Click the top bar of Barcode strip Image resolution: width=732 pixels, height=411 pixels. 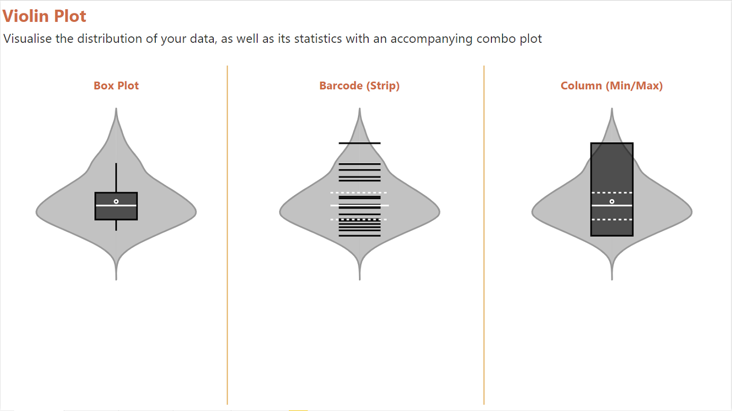pos(360,143)
